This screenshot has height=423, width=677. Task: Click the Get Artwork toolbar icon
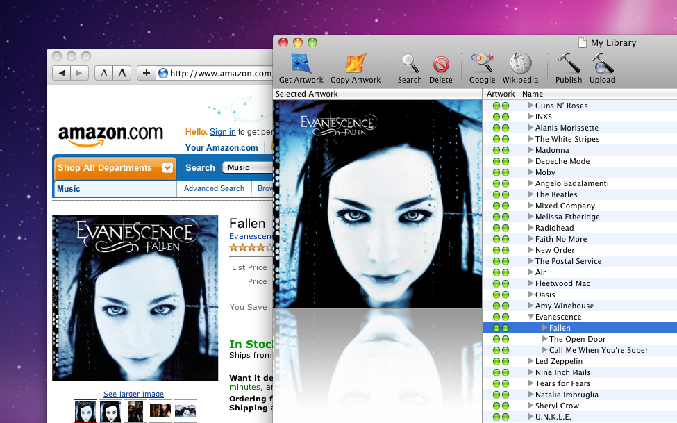(x=301, y=64)
